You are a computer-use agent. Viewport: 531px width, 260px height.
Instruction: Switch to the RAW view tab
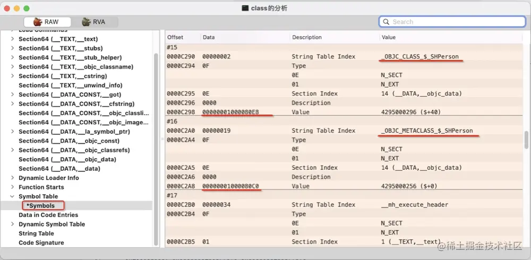pyautogui.click(x=47, y=22)
